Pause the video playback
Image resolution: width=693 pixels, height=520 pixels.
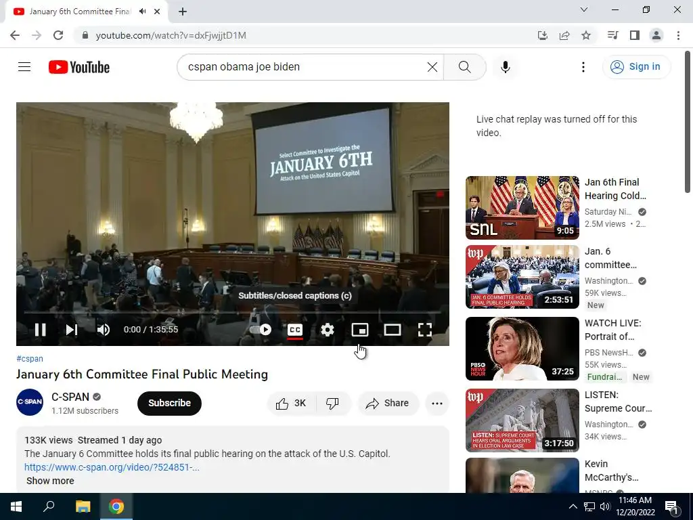[x=40, y=330]
